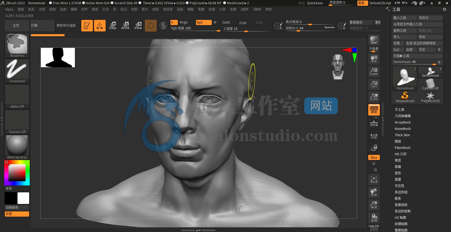This screenshot has width=451, height=232.
Task: Open the FreeHand stroke picker
Action: click(17, 71)
